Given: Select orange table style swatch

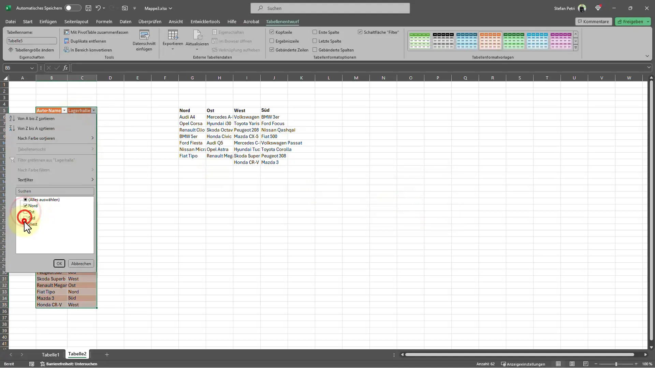Looking at the screenshot, I should coord(490,41).
